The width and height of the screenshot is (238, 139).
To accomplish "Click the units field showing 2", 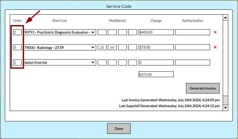I will pos(17,32).
